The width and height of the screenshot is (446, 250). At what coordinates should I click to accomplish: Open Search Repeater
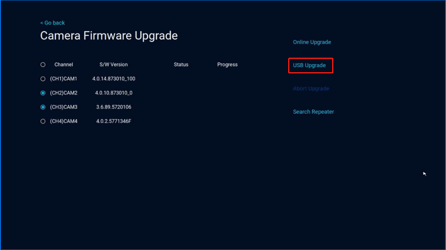pos(313,112)
